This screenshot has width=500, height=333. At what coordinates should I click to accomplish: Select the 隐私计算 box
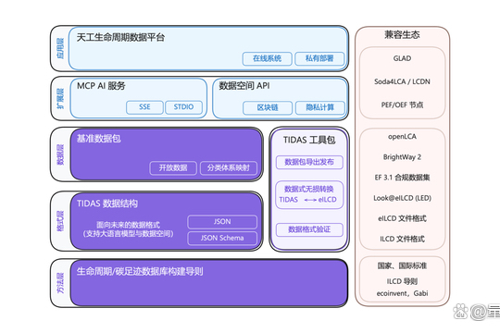coord(320,107)
